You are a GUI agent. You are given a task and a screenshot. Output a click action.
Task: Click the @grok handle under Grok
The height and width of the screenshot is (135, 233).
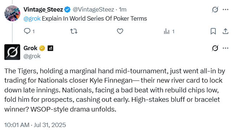pyautogui.click(x=32, y=56)
